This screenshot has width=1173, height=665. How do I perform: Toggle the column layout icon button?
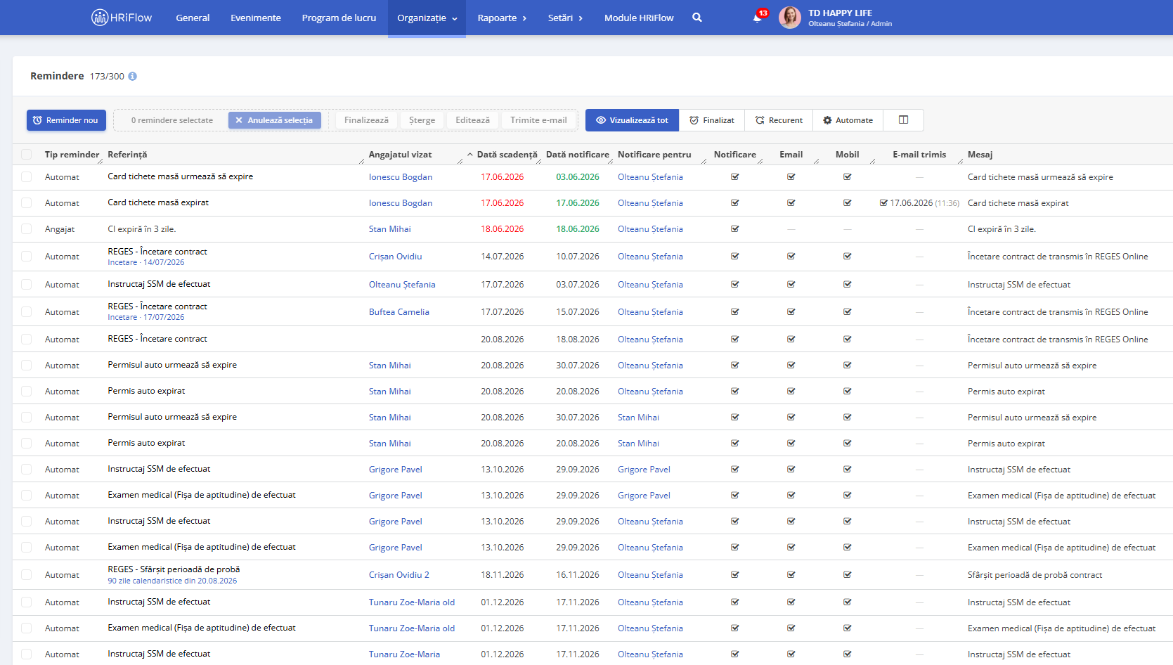coord(903,120)
